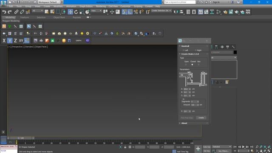Click the Auto Key button

coord(207,147)
